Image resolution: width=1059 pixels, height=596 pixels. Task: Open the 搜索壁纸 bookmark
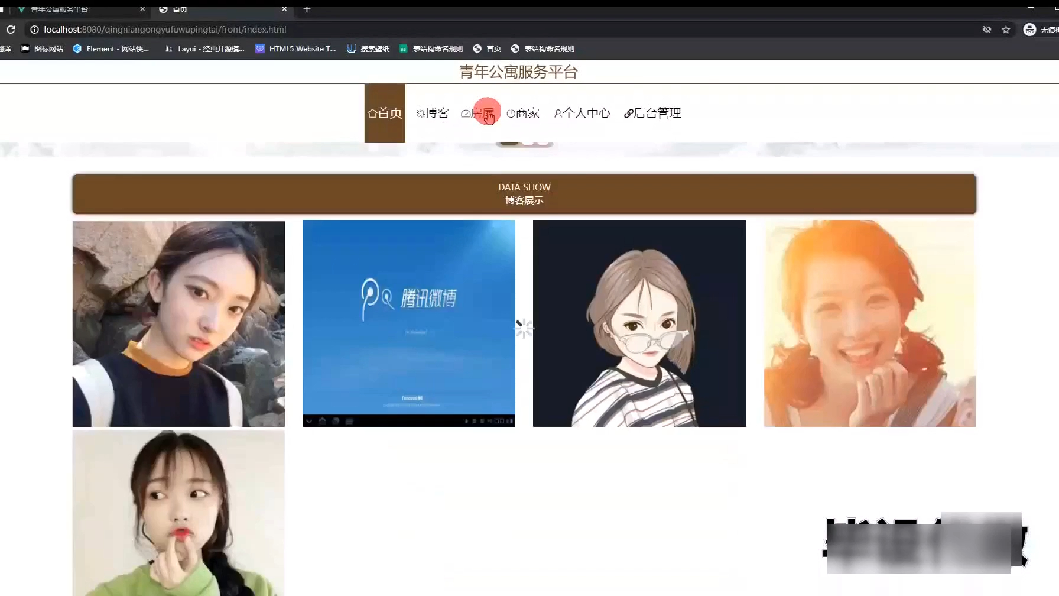[x=368, y=48]
